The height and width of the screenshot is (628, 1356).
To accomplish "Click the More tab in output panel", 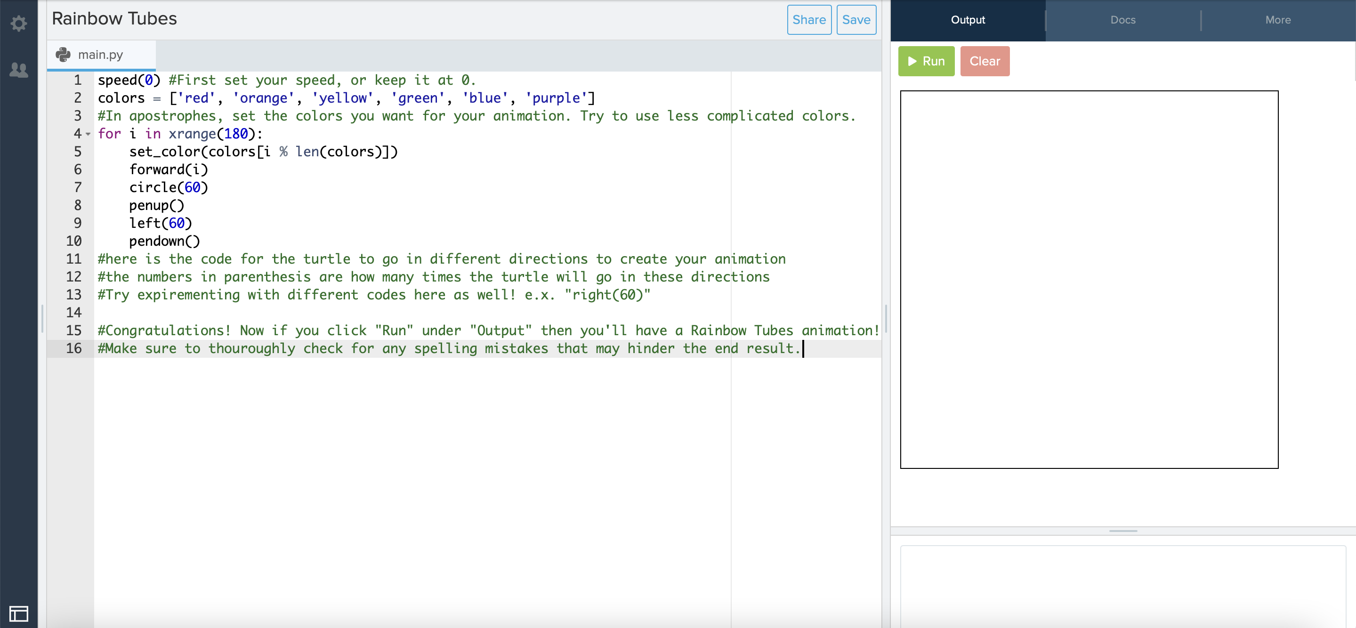I will (x=1277, y=20).
